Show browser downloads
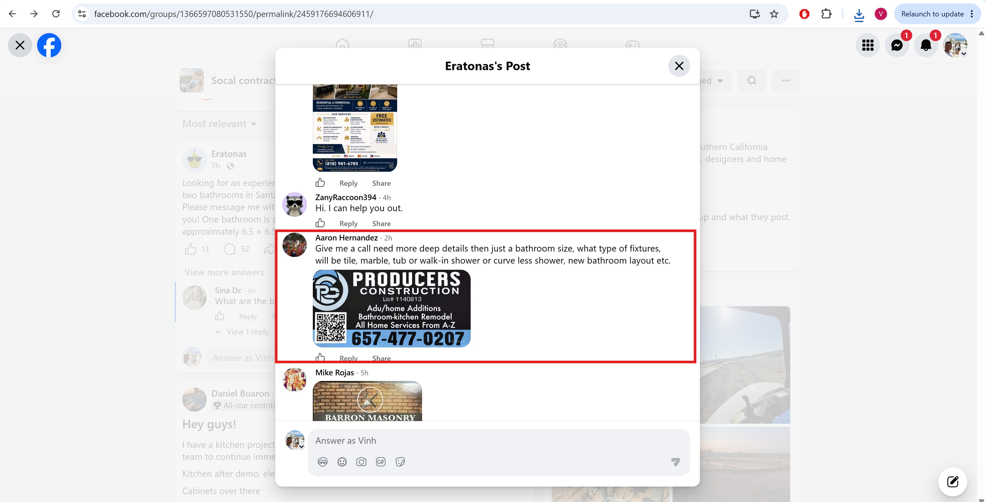Screen dimensions: 985x502 click(859, 15)
